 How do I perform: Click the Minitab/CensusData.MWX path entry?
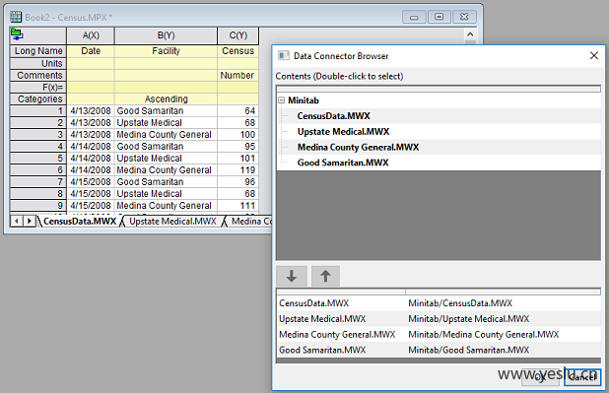[x=460, y=303]
